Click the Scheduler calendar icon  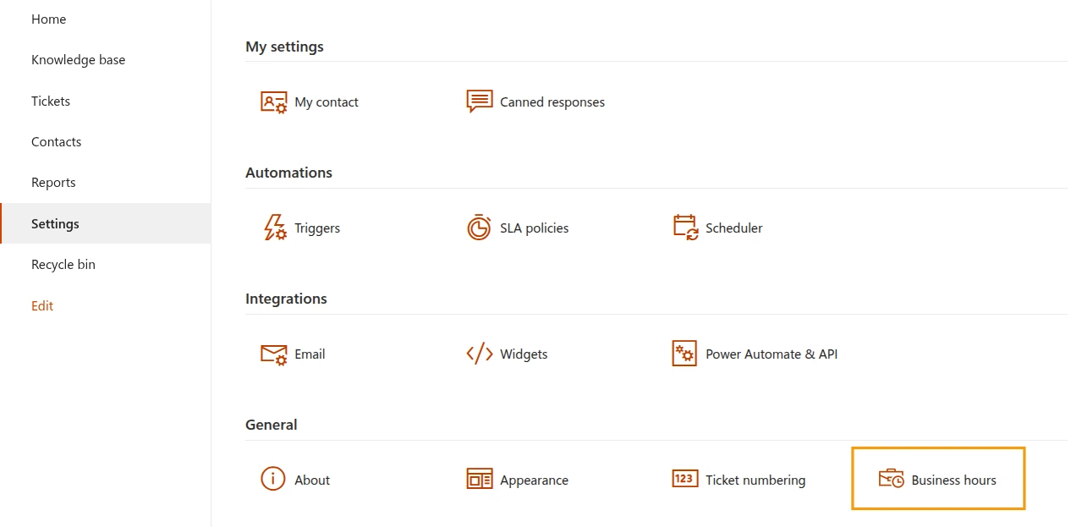click(x=685, y=228)
